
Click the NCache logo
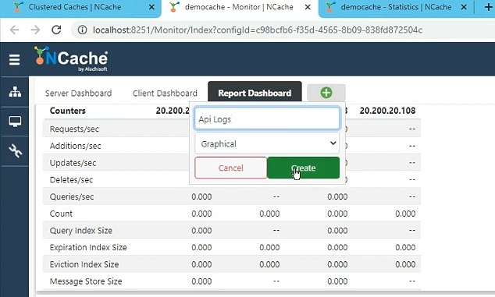[x=71, y=59]
